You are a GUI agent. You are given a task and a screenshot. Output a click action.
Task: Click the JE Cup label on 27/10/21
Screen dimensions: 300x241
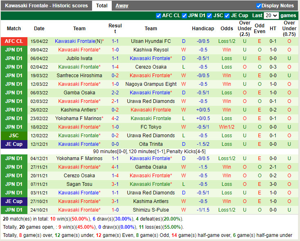14,201
